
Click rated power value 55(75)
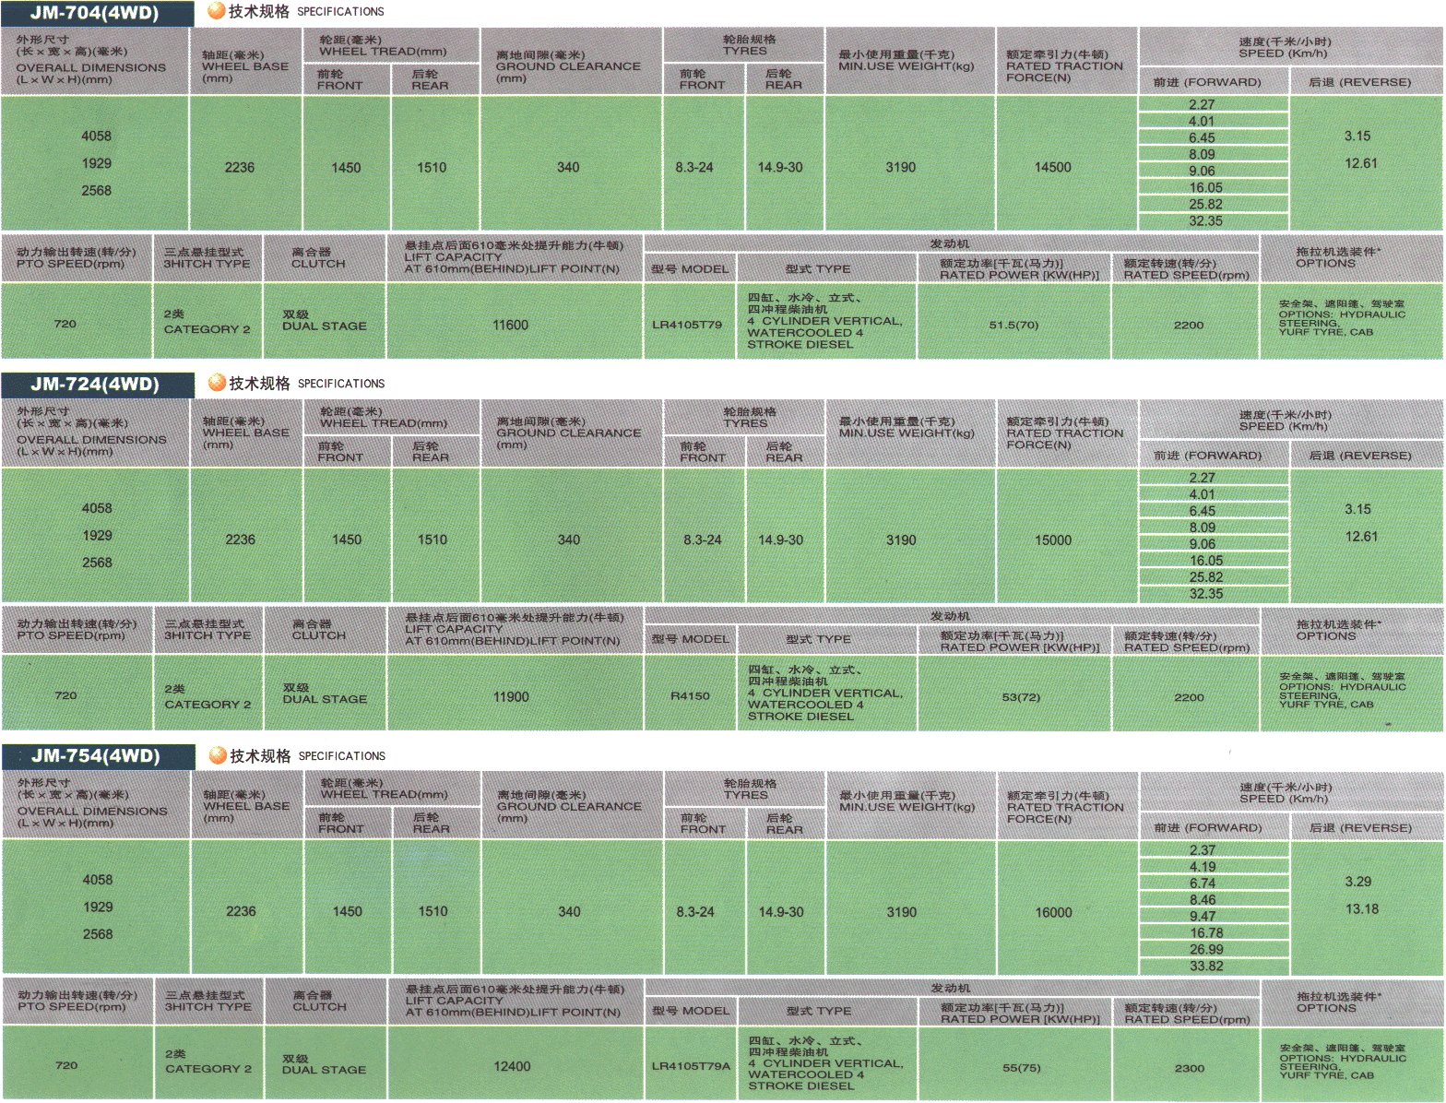coord(1022,1068)
